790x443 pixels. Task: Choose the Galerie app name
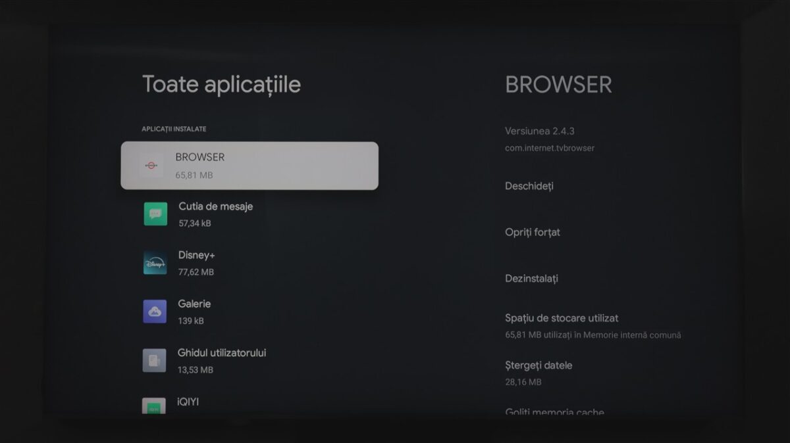pos(194,304)
